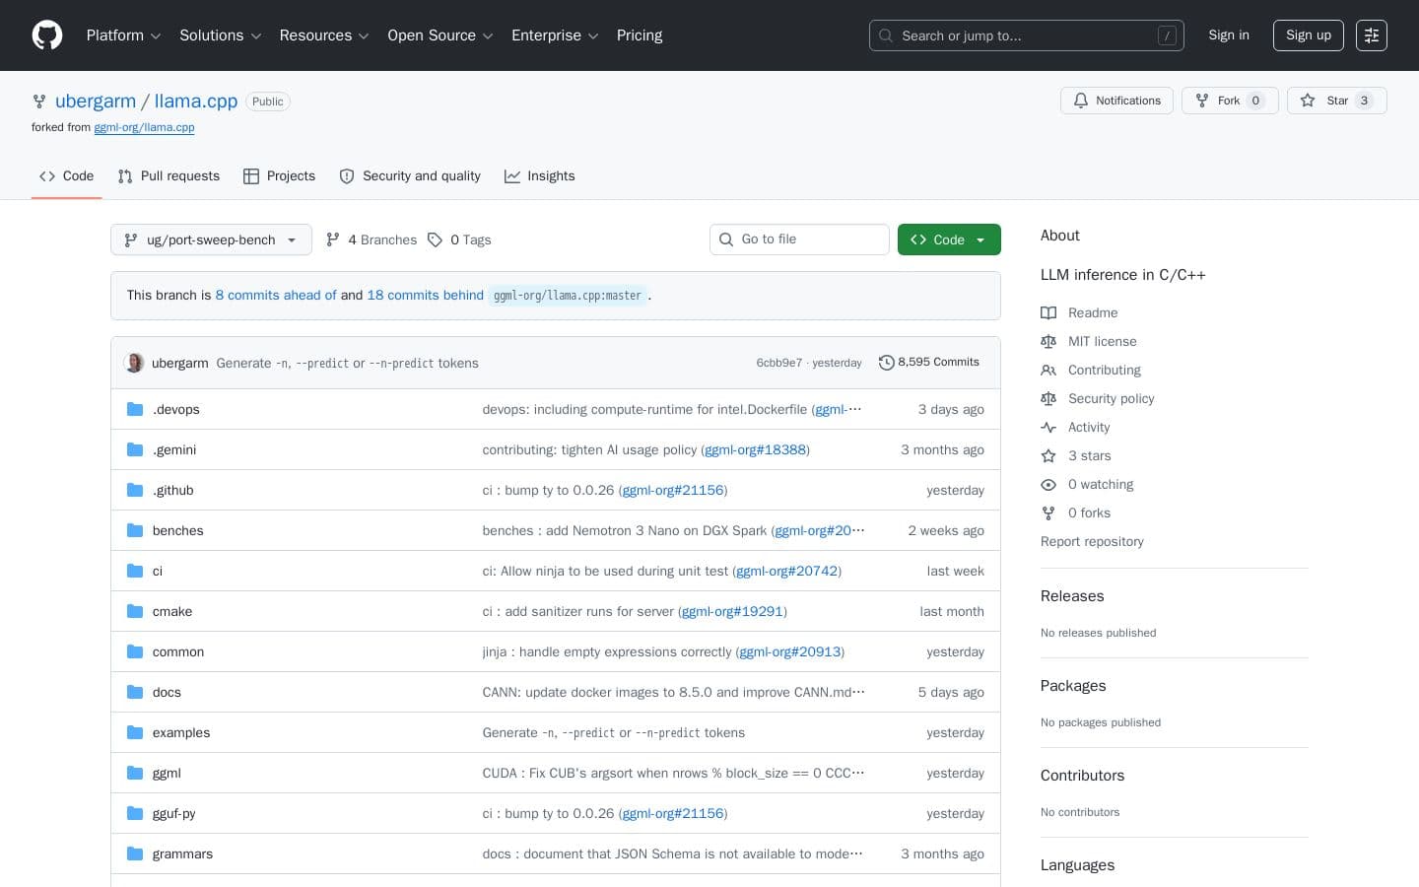
Task: Open the Notifications bell icon
Action: 1081,101
